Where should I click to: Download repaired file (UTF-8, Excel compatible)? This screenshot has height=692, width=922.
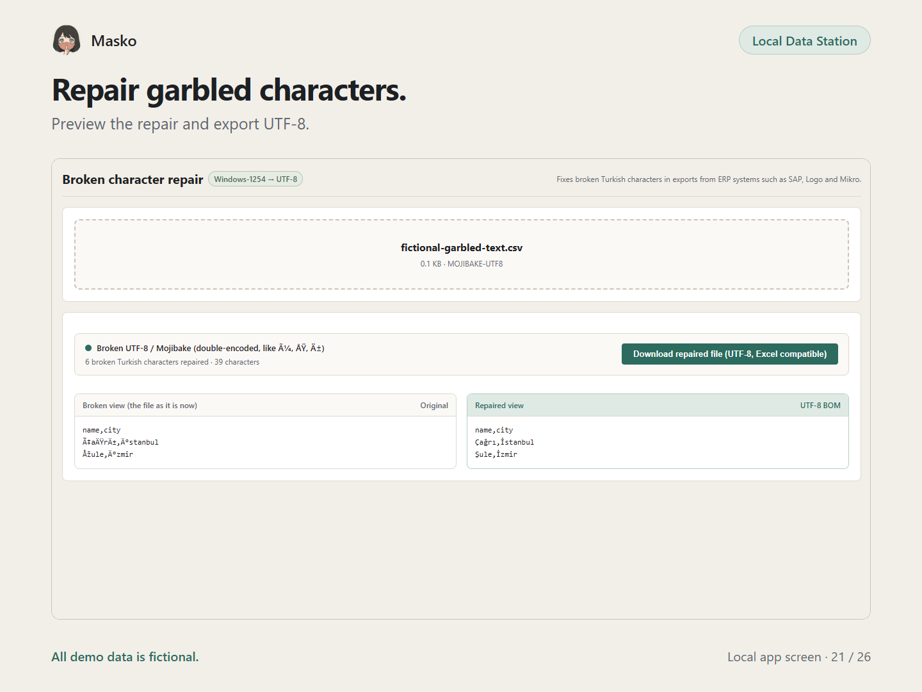pyautogui.click(x=730, y=354)
